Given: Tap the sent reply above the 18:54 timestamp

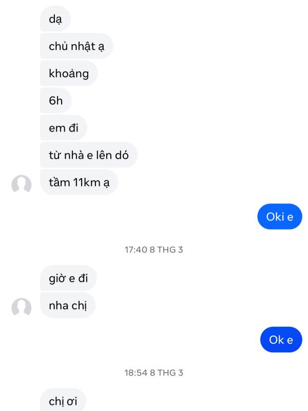Looking at the screenshot, I should point(281,340).
